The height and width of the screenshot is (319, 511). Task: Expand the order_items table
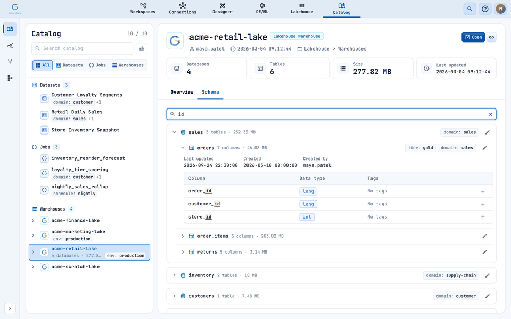point(183,236)
